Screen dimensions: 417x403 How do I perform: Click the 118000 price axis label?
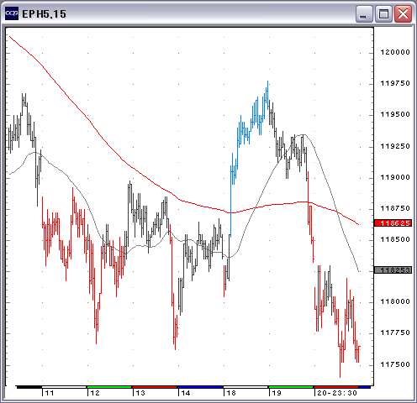click(395, 301)
